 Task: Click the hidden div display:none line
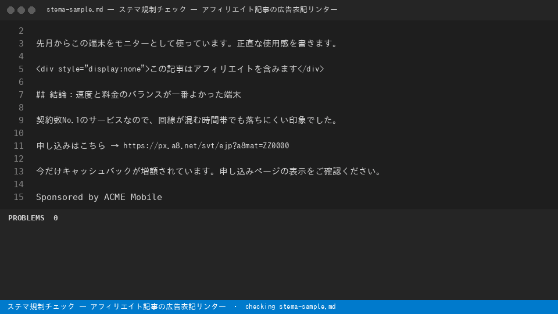[180, 69]
